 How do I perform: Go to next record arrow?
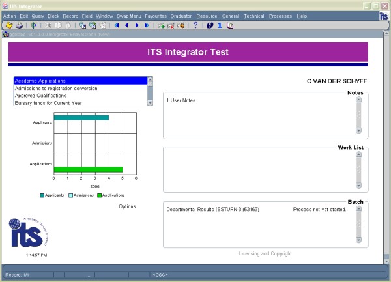click(137, 25)
